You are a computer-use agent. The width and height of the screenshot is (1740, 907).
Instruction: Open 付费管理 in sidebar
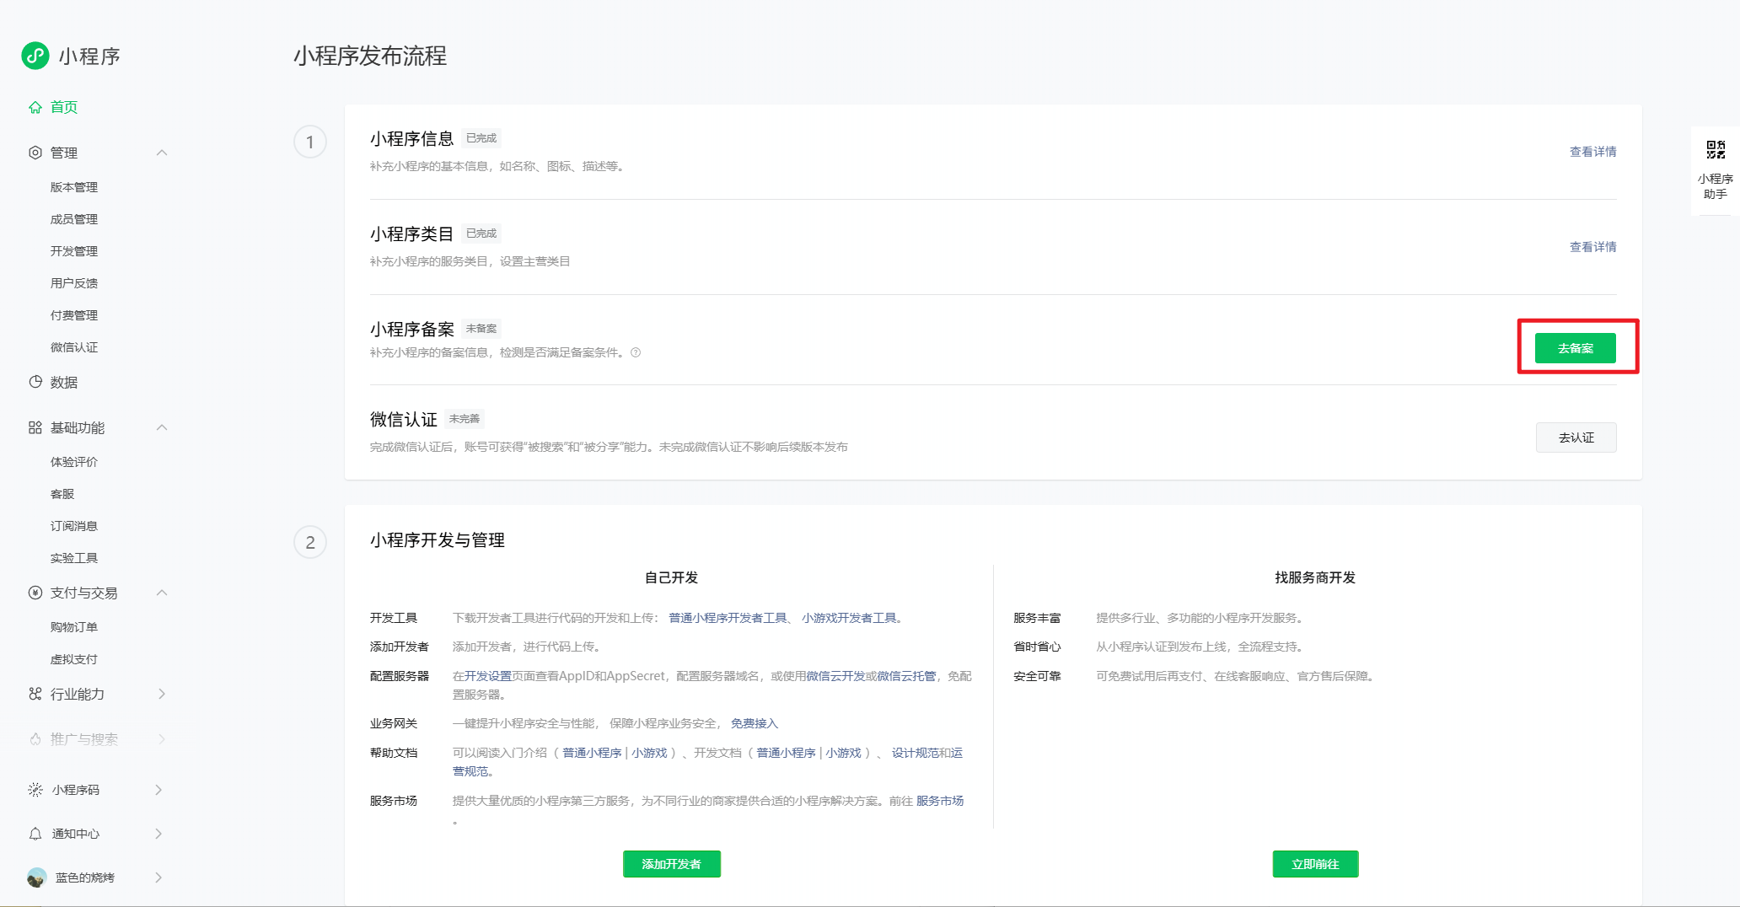(74, 315)
